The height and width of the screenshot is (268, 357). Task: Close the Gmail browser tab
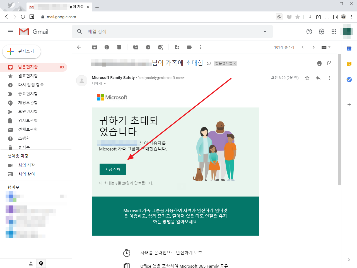click(88, 7)
